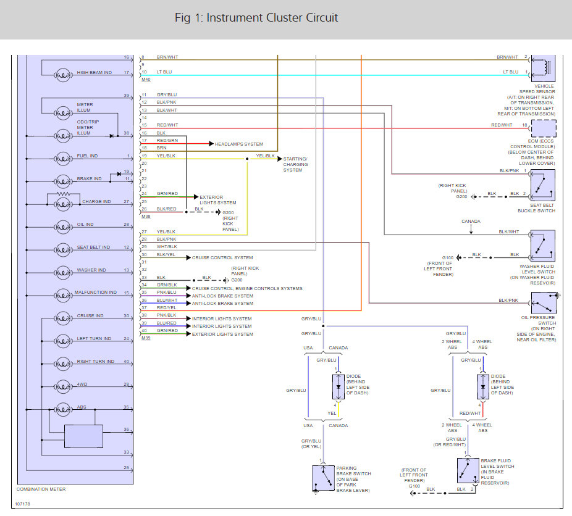Select the Washer Fluid Level Switch symbol
Screen dimensions: 572x516
(543, 246)
